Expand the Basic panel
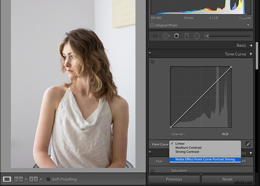 251,45
